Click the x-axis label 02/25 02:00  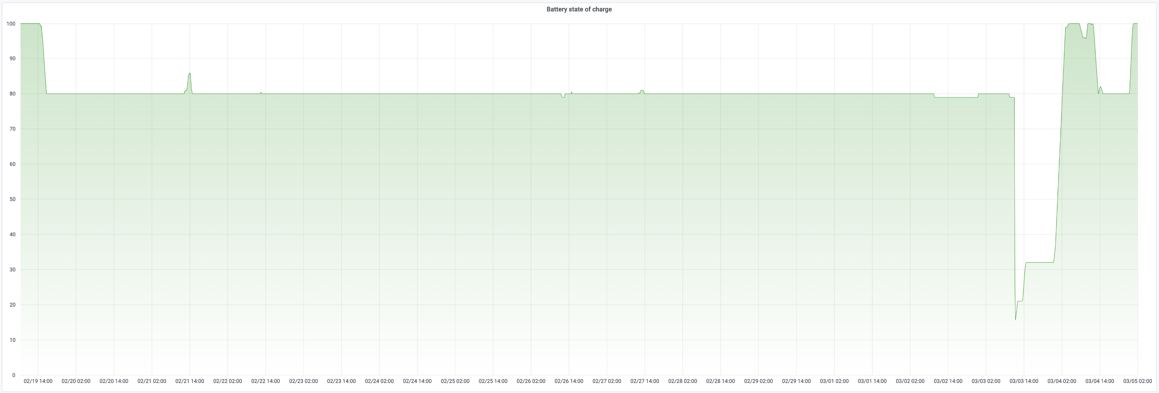pyautogui.click(x=455, y=381)
